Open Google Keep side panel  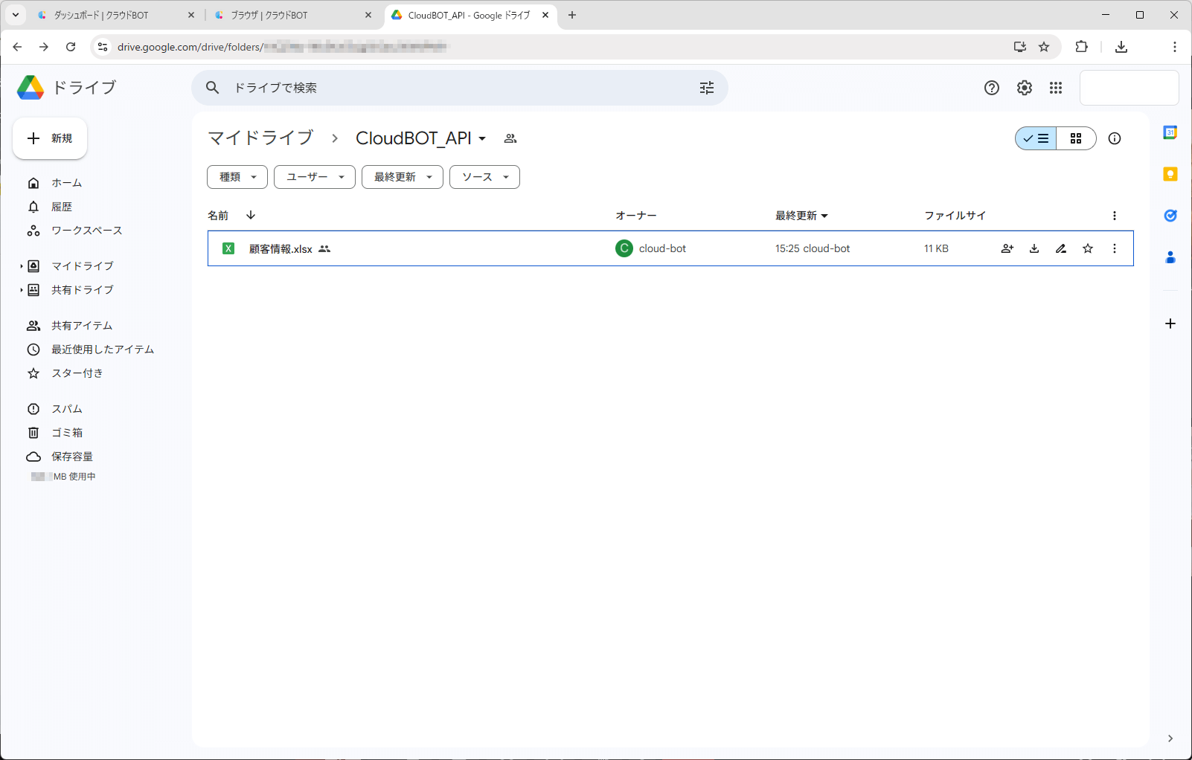[x=1170, y=174]
